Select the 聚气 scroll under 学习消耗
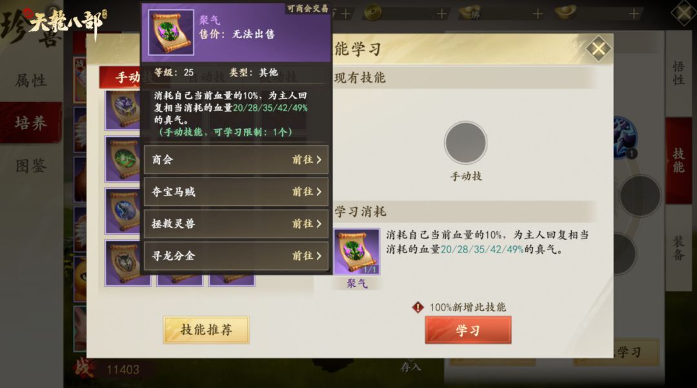The image size is (697, 388). (x=356, y=252)
